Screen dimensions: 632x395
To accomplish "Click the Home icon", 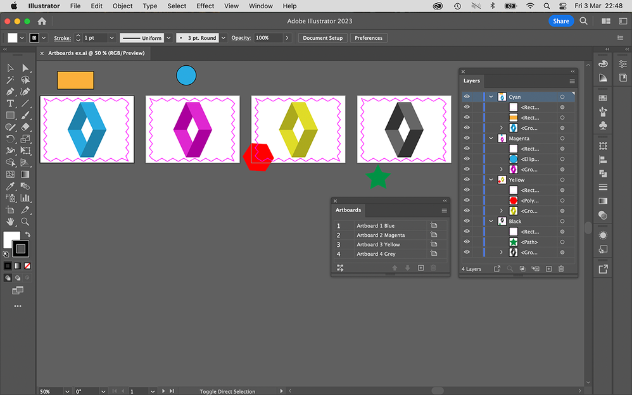I will [x=42, y=22].
